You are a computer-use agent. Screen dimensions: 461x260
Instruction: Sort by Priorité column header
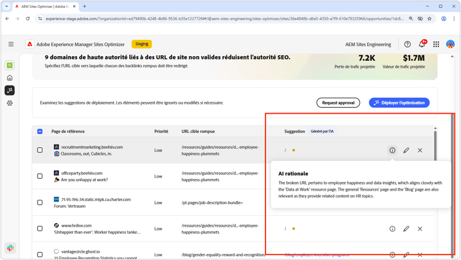pyautogui.click(x=161, y=132)
